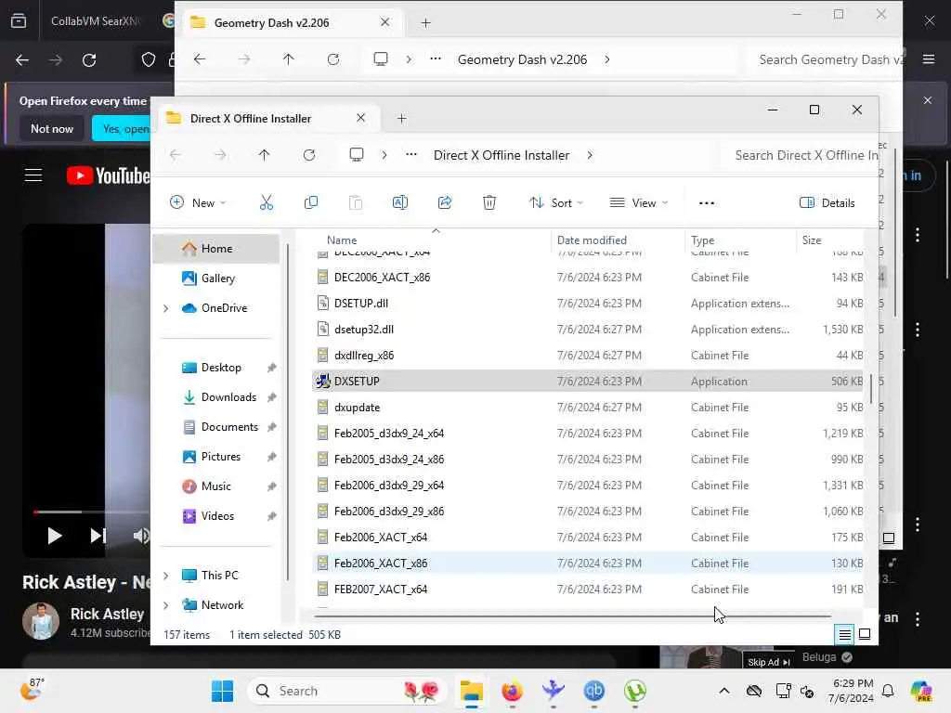This screenshot has height=713, width=951.
Task: Switch to large thumbnails view icon in status bar
Action: click(x=865, y=634)
